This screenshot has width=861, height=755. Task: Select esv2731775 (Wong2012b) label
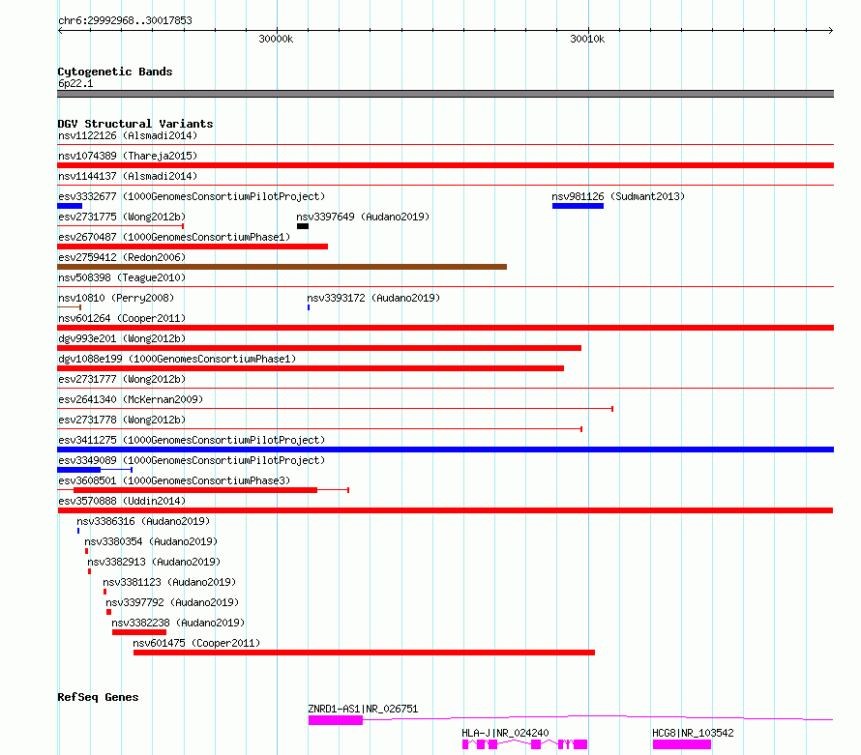tap(122, 217)
